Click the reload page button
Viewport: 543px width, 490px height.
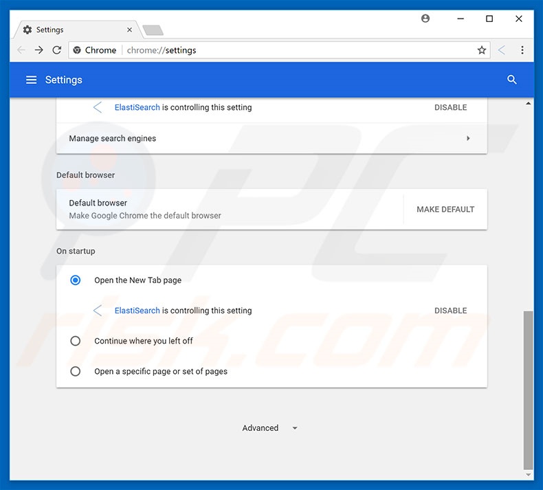pyautogui.click(x=56, y=50)
